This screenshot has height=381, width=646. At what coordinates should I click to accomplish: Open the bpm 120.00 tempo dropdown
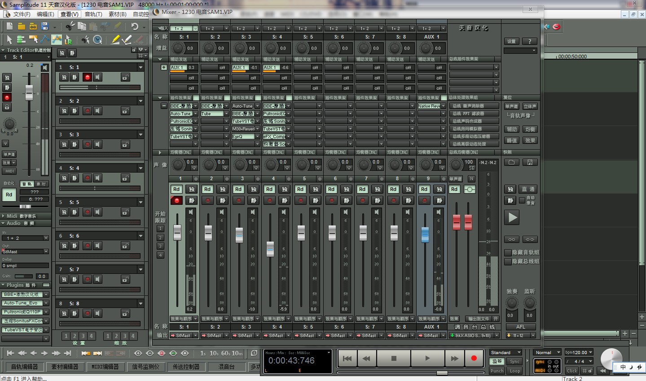click(590, 352)
